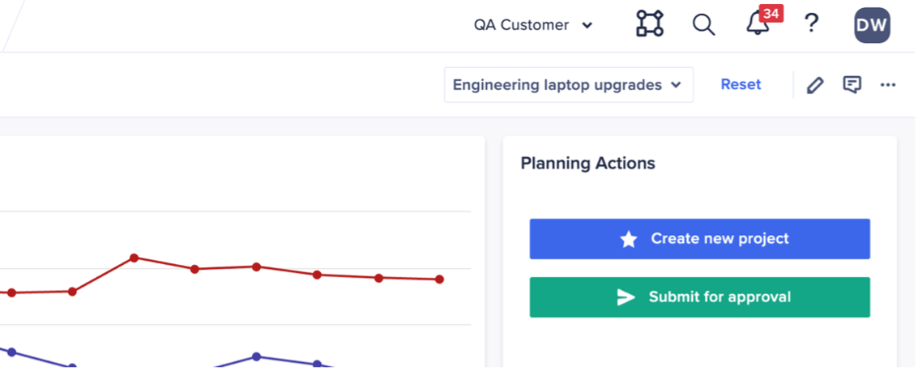Open the comments speech bubble icon

[x=852, y=84]
